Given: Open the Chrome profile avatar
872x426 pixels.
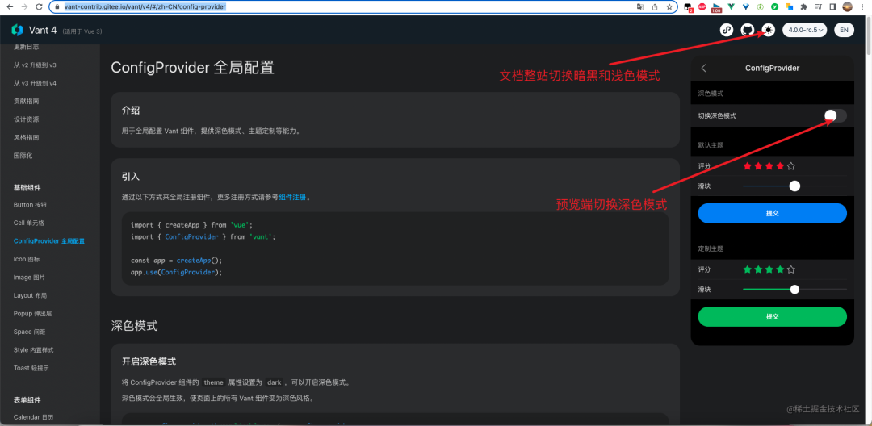Looking at the screenshot, I should pos(848,6).
